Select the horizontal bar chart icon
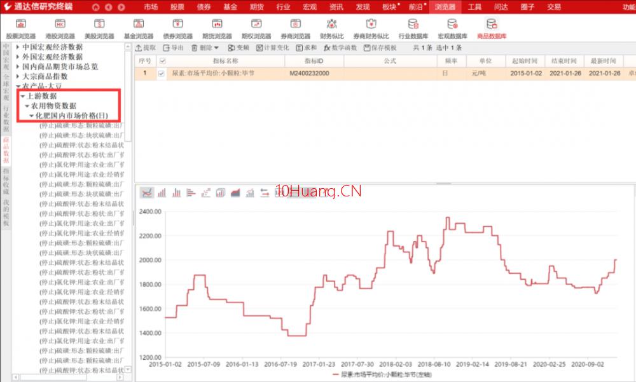 click(x=191, y=193)
